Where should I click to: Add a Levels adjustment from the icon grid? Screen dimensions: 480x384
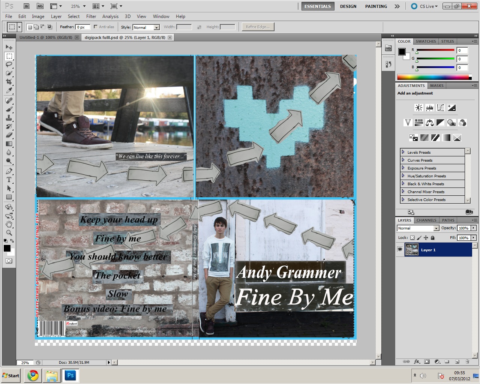pos(430,108)
